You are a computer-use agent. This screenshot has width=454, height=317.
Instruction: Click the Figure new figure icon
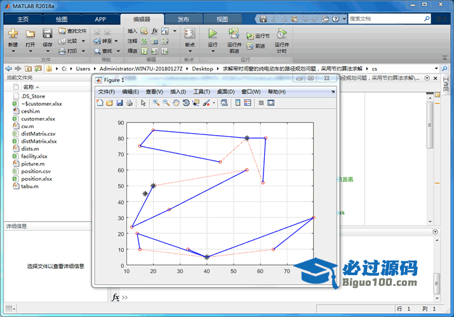coord(100,103)
